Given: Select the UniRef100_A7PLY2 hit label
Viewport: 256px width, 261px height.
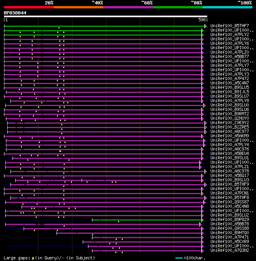Looking at the screenshot, I should [230, 34].
